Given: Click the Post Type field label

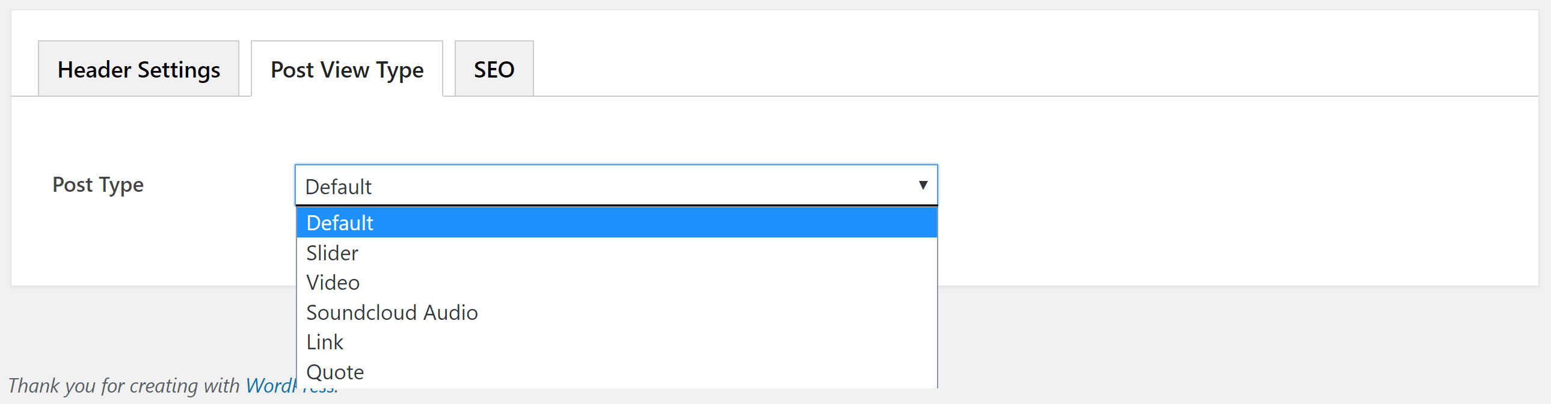Looking at the screenshot, I should [x=98, y=185].
